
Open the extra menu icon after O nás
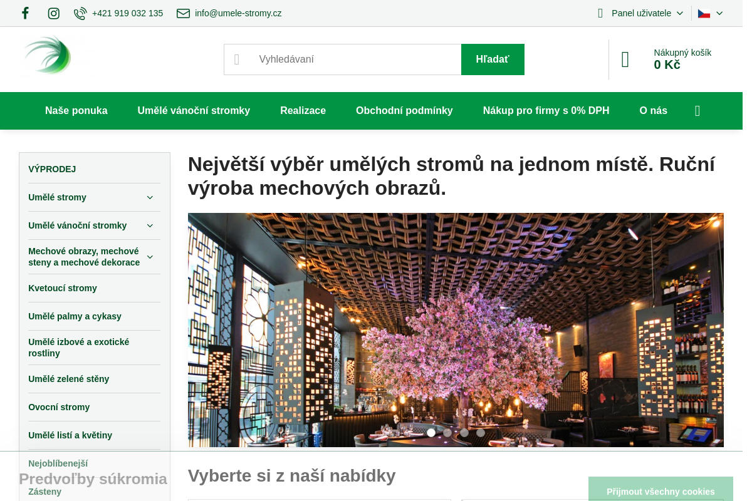(697, 111)
